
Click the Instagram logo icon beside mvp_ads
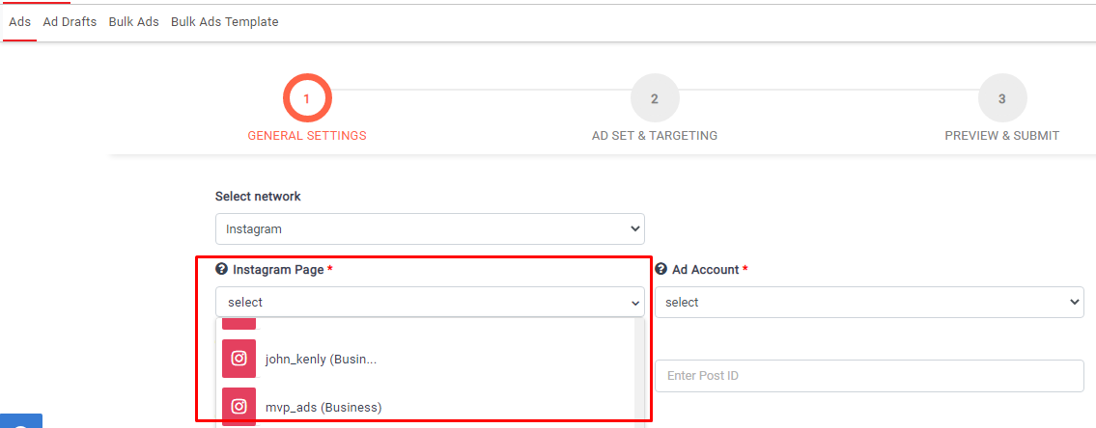coord(239,407)
